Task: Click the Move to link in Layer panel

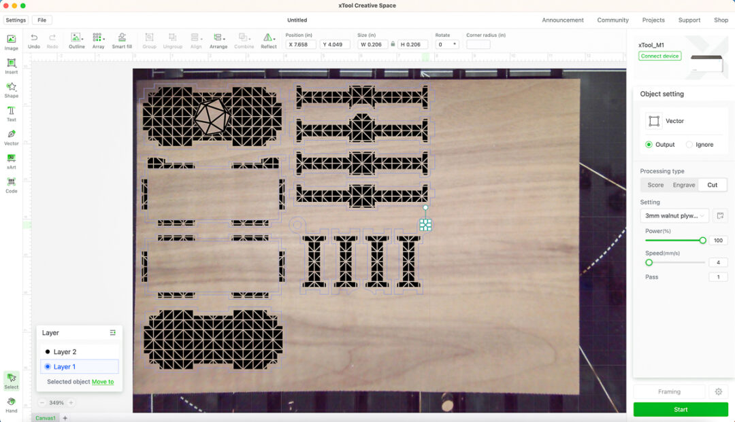Action: click(102, 381)
